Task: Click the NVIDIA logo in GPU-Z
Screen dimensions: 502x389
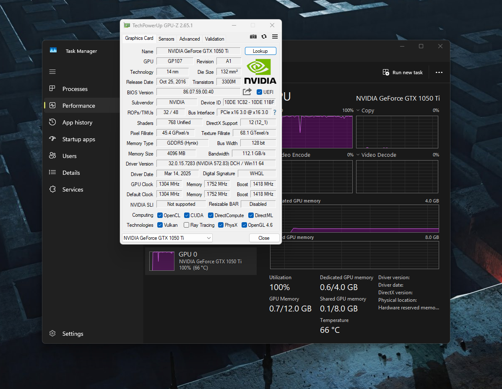Action: coord(260,71)
